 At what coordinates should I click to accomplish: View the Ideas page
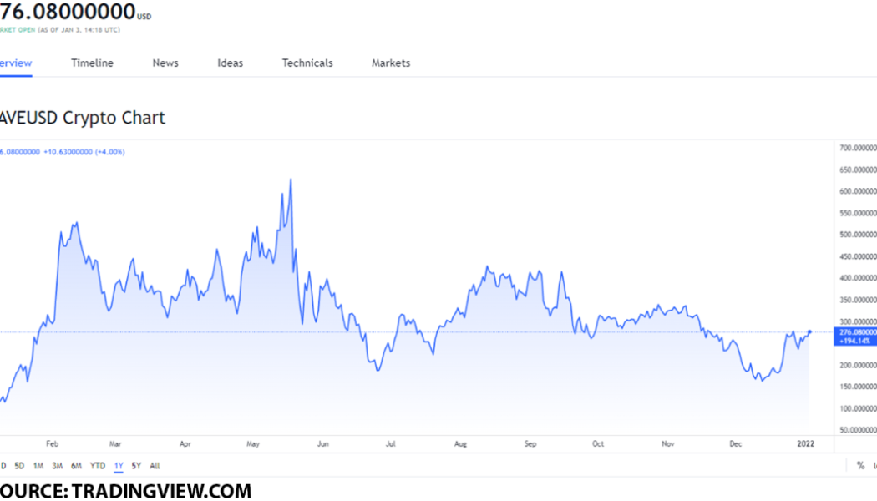coord(230,63)
